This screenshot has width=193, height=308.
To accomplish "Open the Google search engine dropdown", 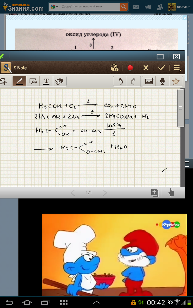I will click(x=54, y=7).
